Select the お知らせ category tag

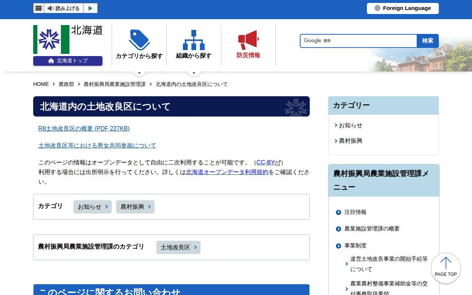(x=93, y=207)
